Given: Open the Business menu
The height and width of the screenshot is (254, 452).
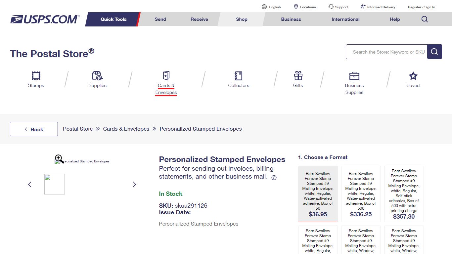Looking at the screenshot, I should pos(291,19).
